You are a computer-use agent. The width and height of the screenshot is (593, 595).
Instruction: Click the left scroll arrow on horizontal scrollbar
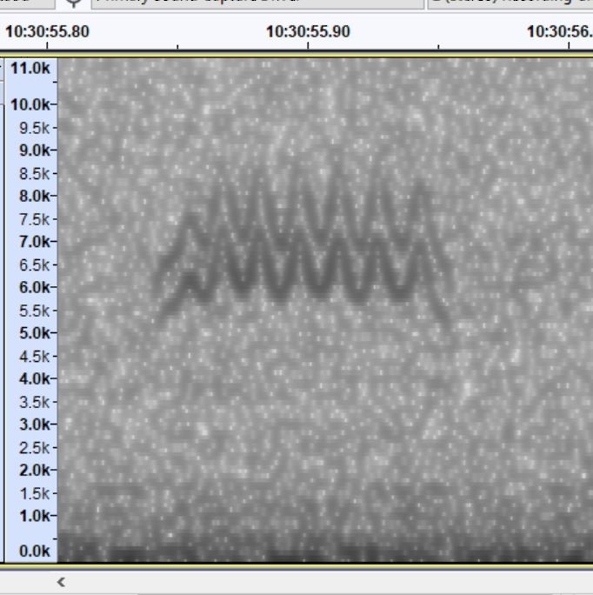pyautogui.click(x=61, y=582)
